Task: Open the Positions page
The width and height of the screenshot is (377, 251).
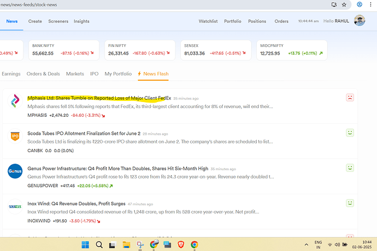Action: point(257,21)
